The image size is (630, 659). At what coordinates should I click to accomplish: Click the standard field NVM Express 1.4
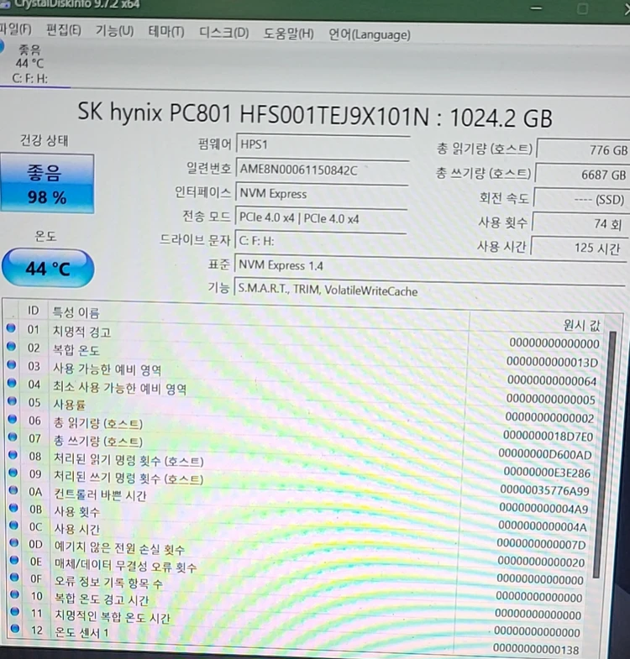click(430, 265)
